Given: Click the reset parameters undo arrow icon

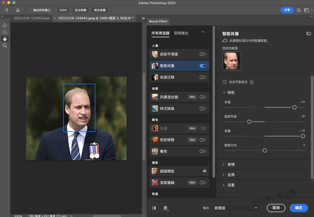Looking at the screenshot, I should pos(308,34).
